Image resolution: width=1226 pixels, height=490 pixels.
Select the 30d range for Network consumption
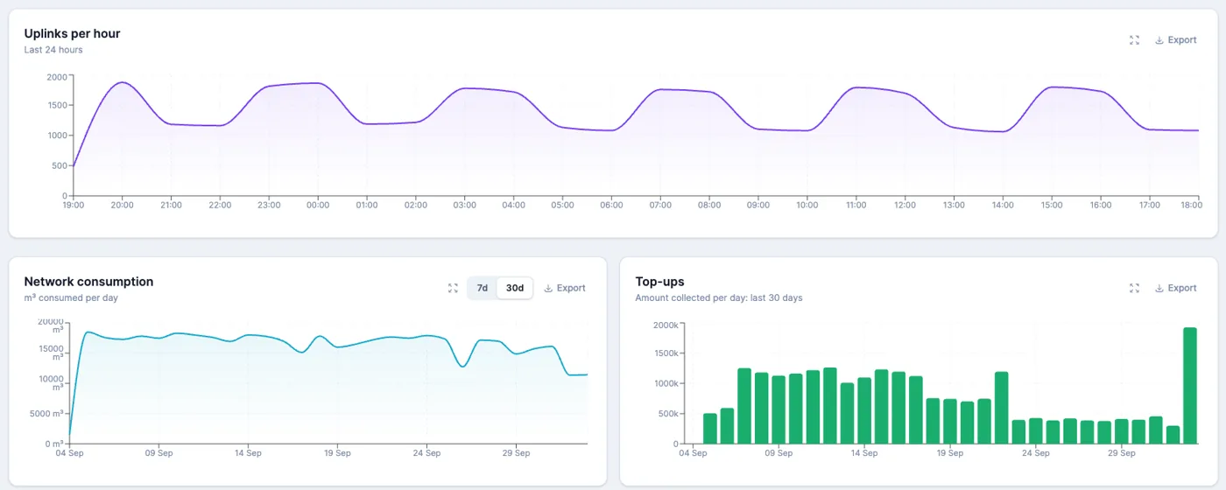[x=514, y=288]
